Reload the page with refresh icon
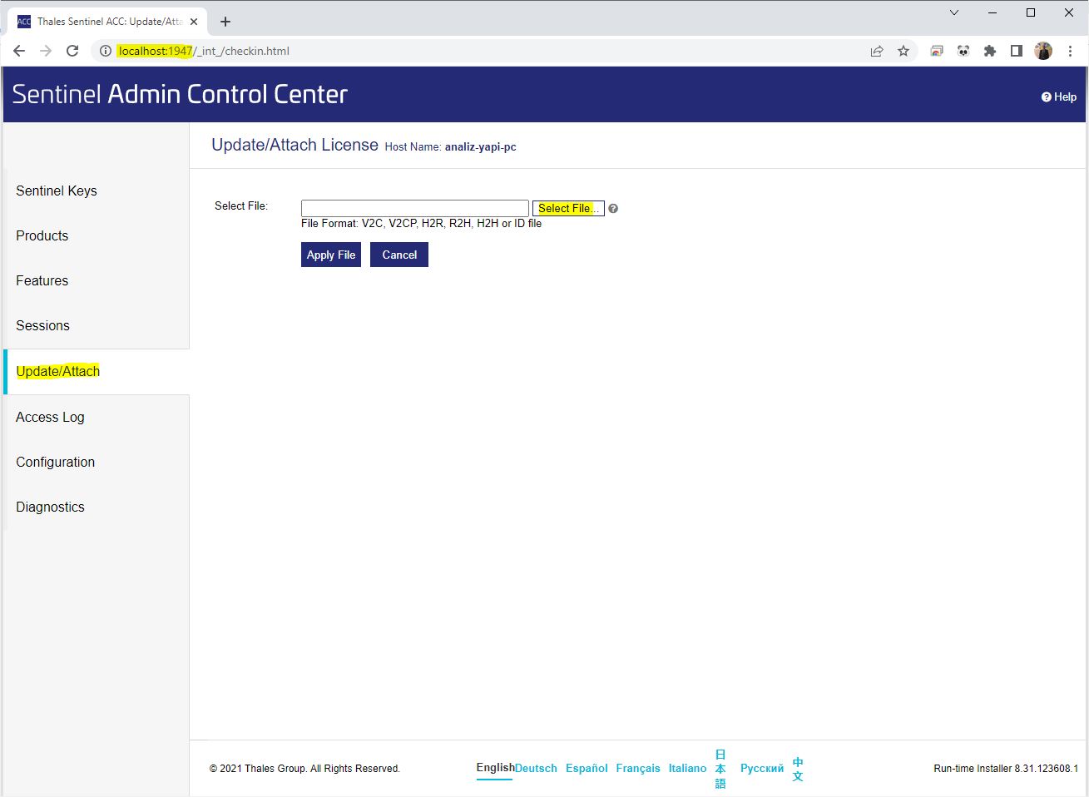 72,51
